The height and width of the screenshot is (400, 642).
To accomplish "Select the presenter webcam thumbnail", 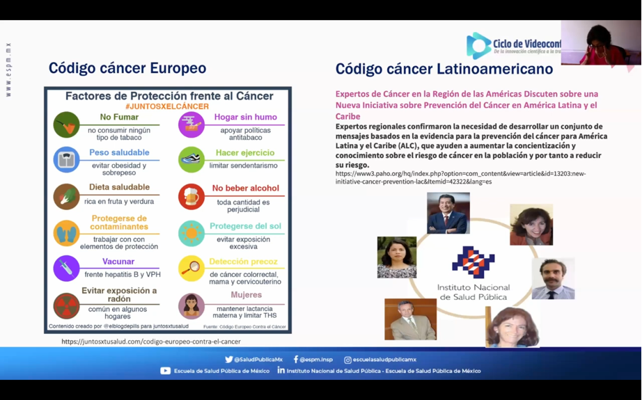I will point(601,42).
